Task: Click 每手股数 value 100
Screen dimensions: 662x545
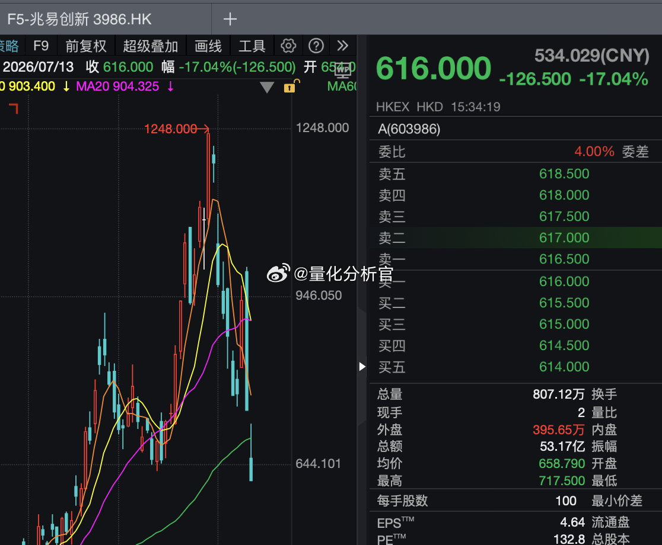Action: [x=566, y=501]
